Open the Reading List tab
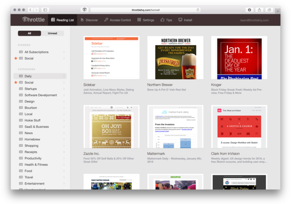 point(63,20)
